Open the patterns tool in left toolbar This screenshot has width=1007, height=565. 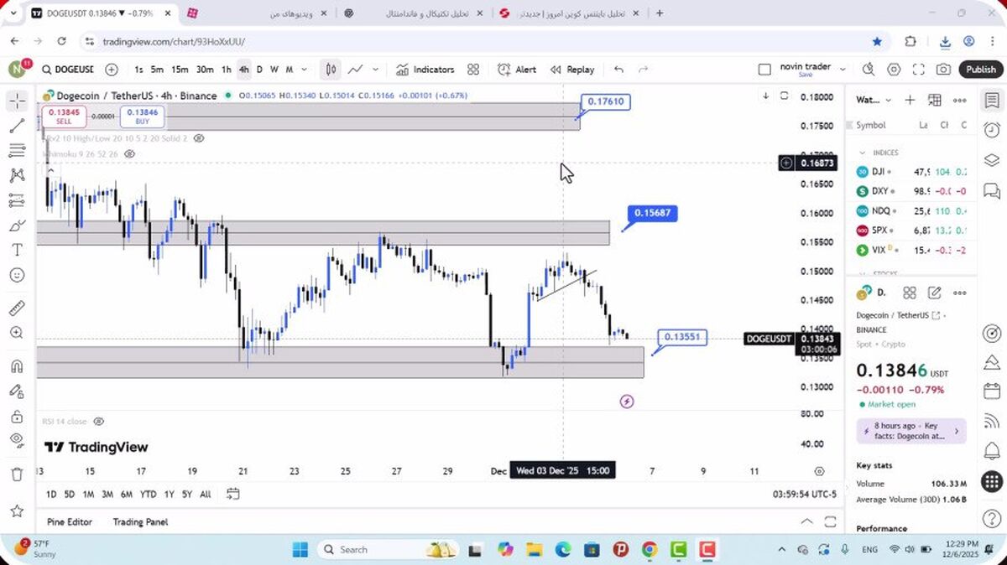17,176
